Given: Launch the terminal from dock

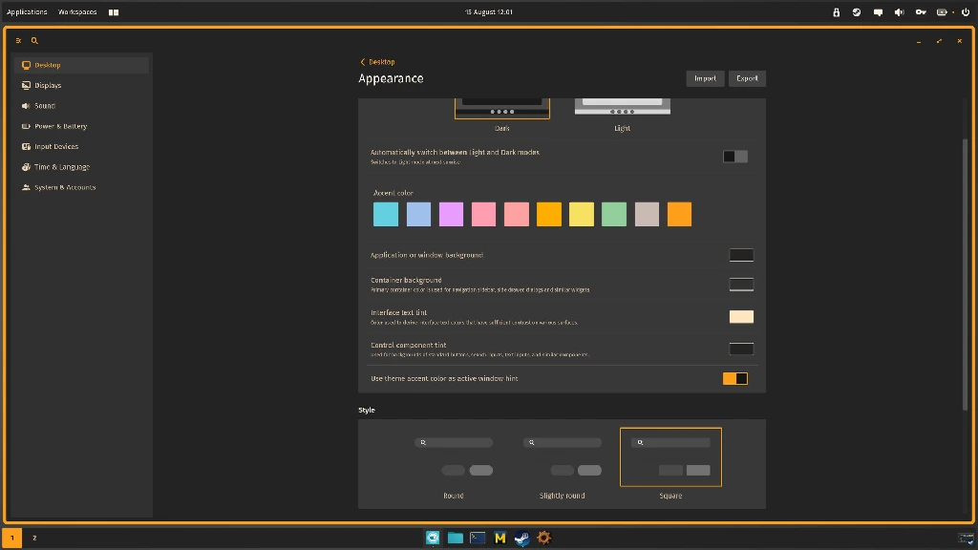Looking at the screenshot, I should point(478,538).
